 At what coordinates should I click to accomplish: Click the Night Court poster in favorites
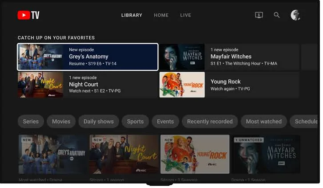[40, 85]
